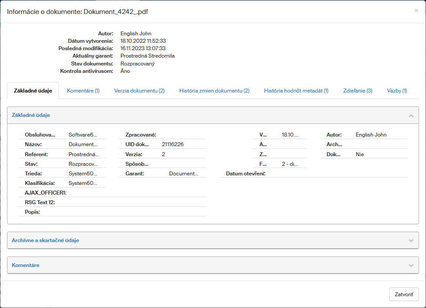Select História zmien dokumentu (2) tab
426x308 pixels.
coord(214,91)
